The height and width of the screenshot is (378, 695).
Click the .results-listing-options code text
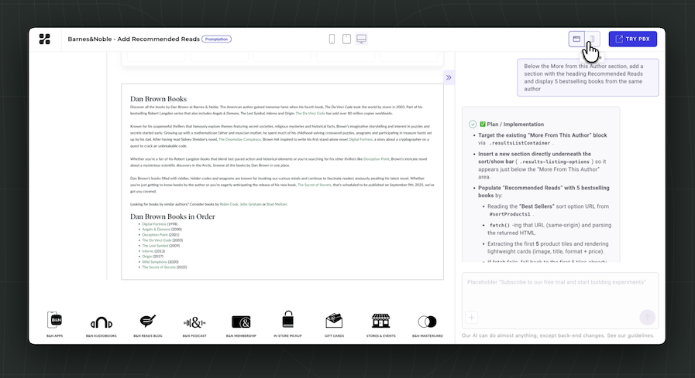click(x=554, y=162)
